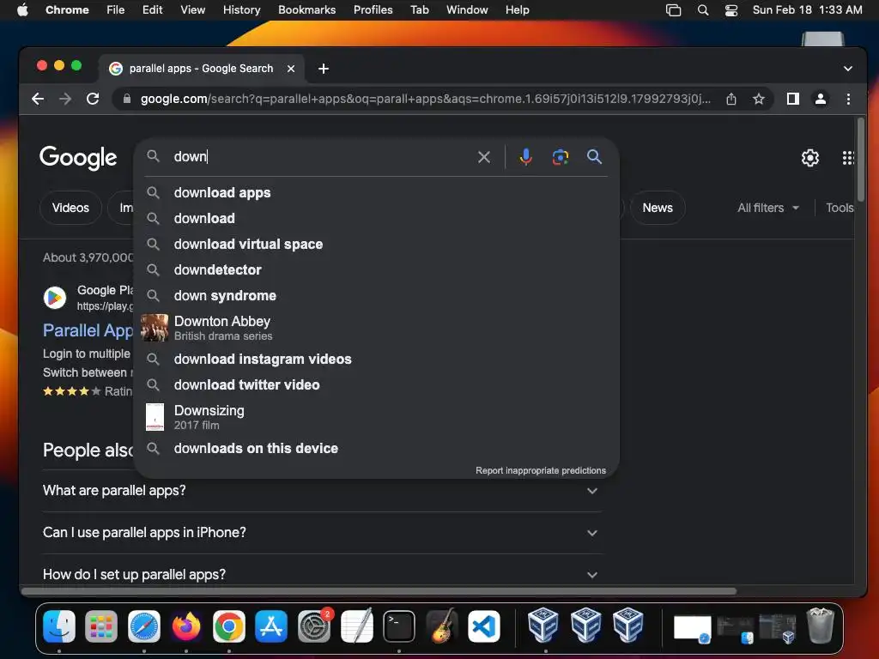Bookmark this page with star icon
Image resolution: width=879 pixels, height=659 pixels.
tap(759, 100)
